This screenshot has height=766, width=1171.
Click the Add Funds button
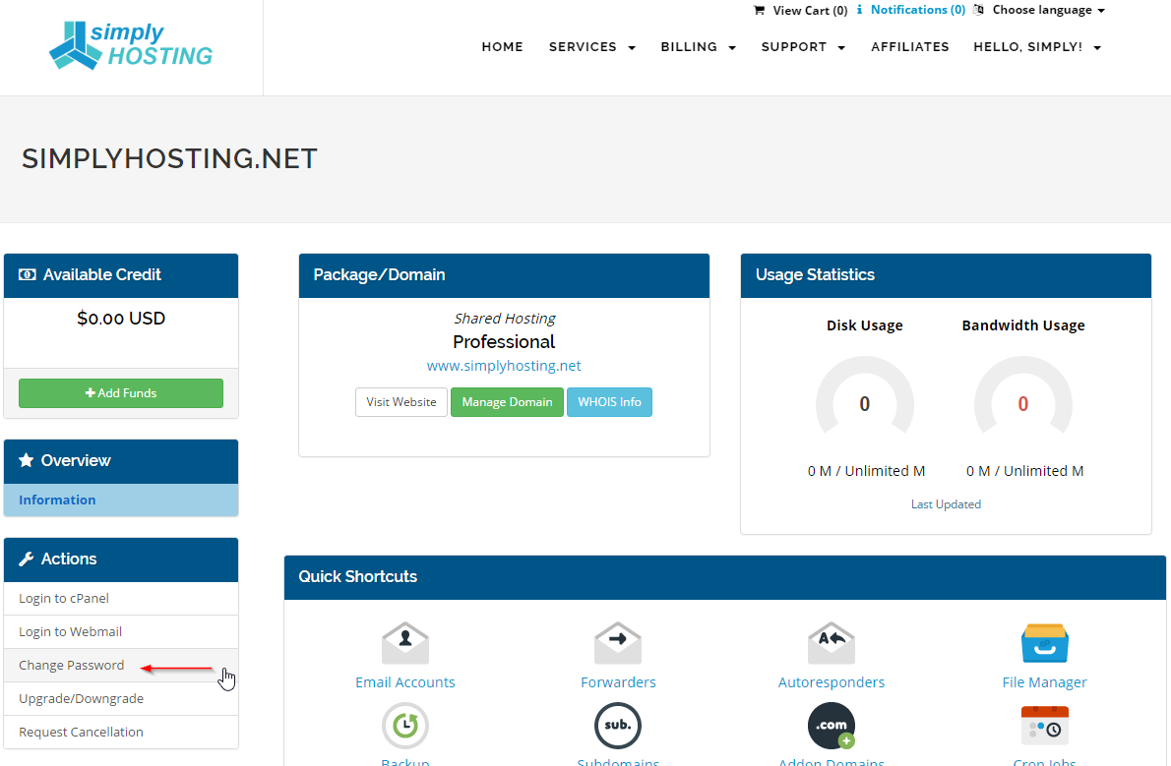tap(121, 393)
